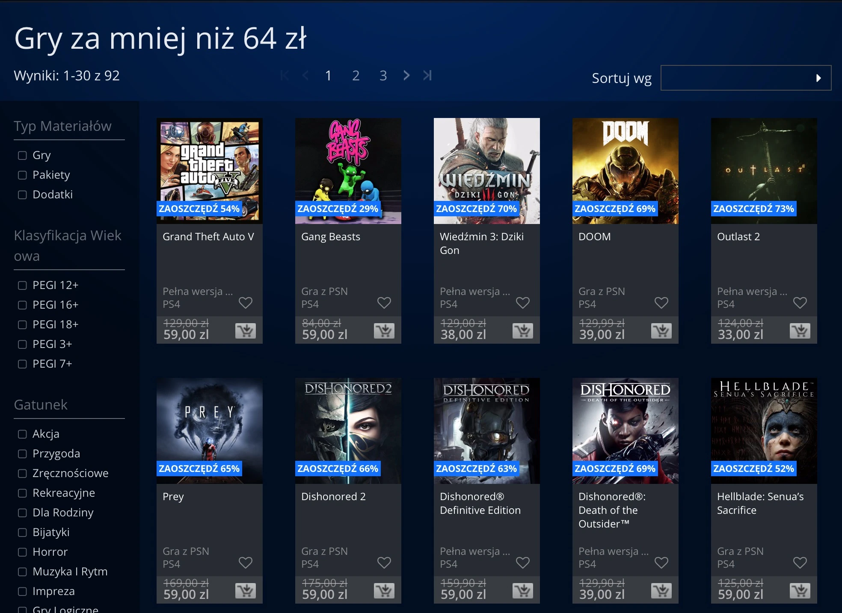Put Dishonored Definitive Edition in the cart

[x=523, y=591]
